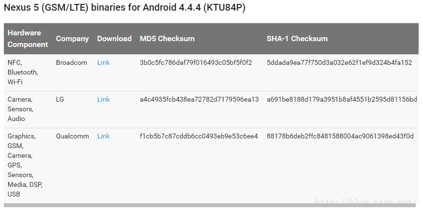Click the SHA-1 Checksum column header
This screenshot has height=212, width=423.
tap(297, 39)
